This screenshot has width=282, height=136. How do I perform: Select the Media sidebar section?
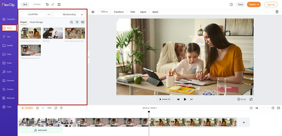tap(9, 28)
